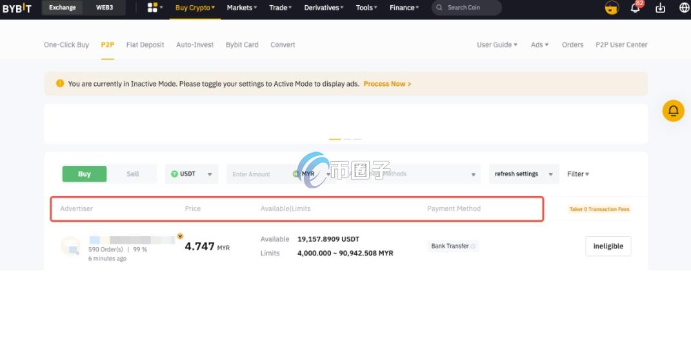Screen dimensions: 691x340
Task: Open the apps grid icon
Action: point(152,8)
